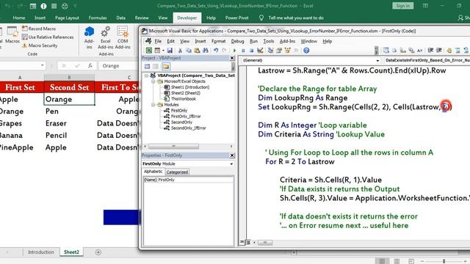Add a new sheet with plus button
Screen dimensions: 470x264
tap(98, 252)
